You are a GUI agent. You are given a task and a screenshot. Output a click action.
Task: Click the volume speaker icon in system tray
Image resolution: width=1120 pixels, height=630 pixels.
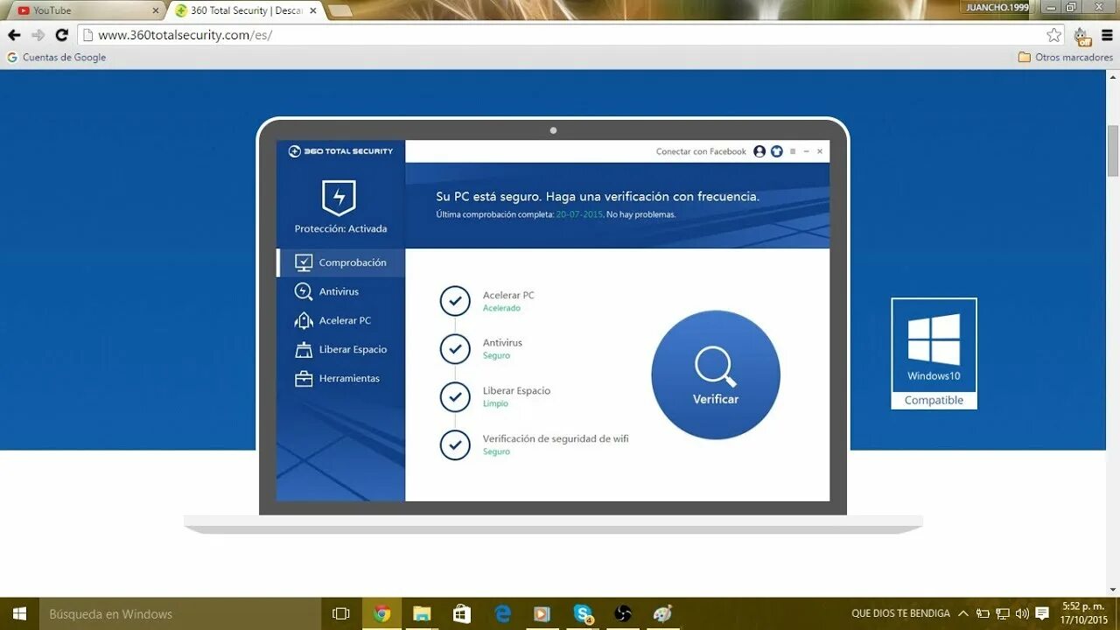(1022, 613)
